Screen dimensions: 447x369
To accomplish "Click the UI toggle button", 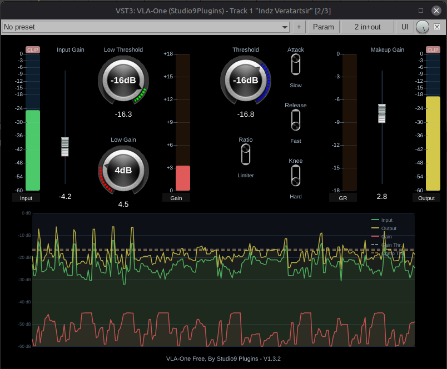I will click(405, 27).
